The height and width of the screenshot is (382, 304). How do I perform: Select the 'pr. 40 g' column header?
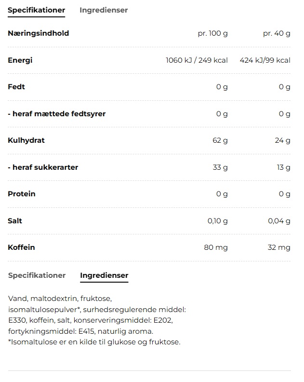277,33
